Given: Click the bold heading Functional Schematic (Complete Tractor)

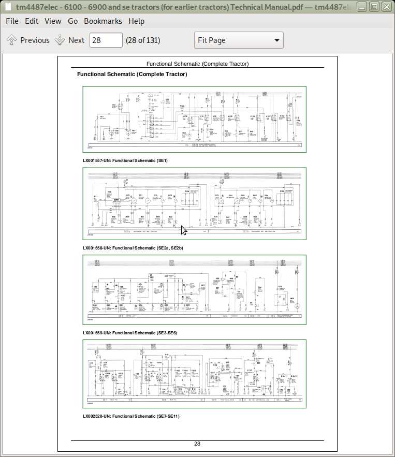Looking at the screenshot, I should (x=132, y=74).
